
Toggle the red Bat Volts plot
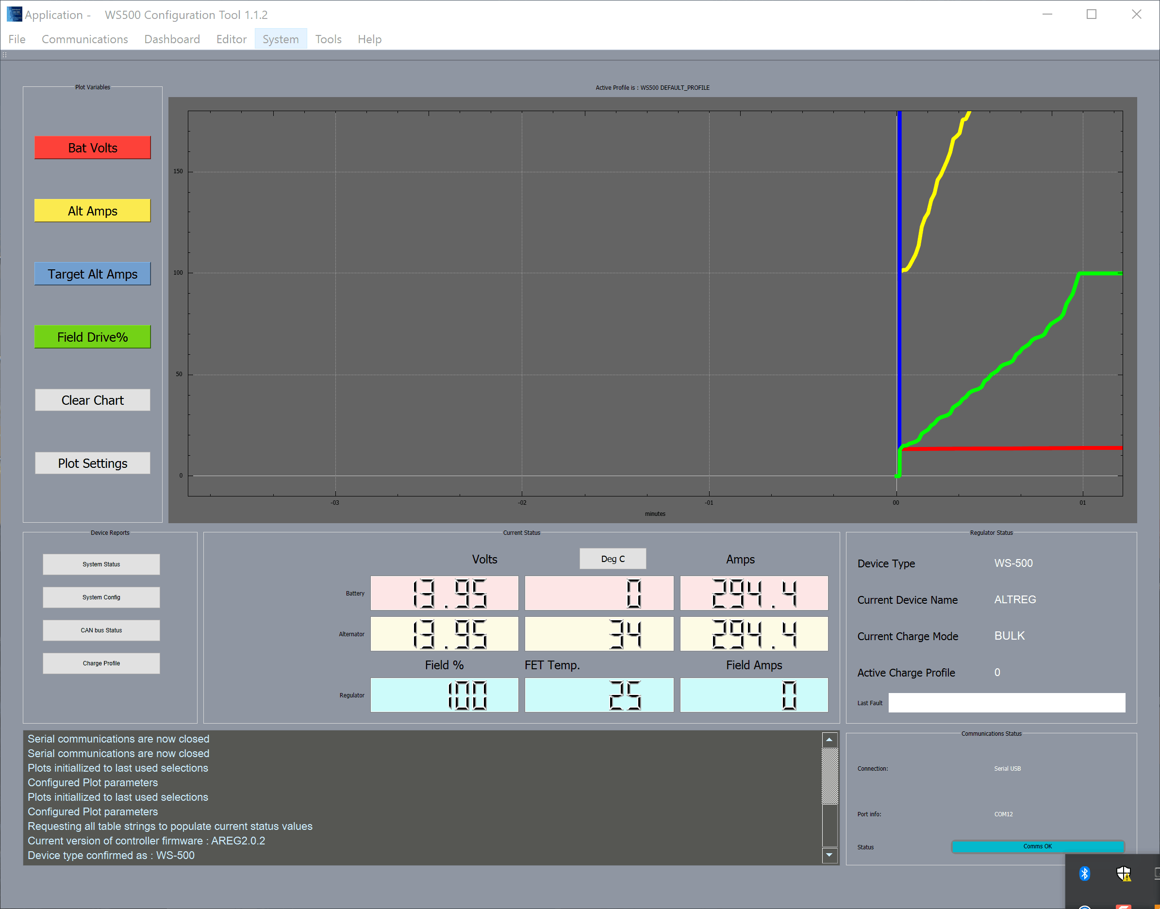(93, 148)
